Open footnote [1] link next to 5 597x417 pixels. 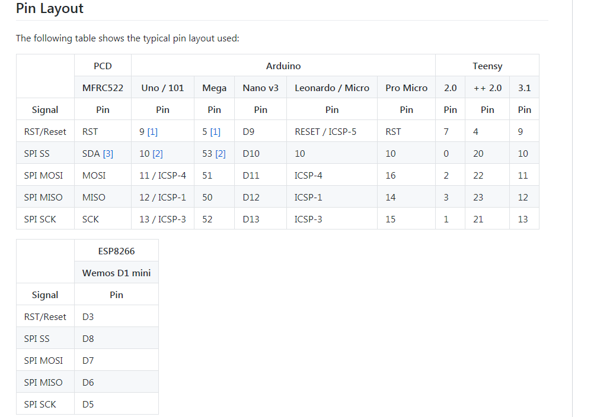point(215,132)
